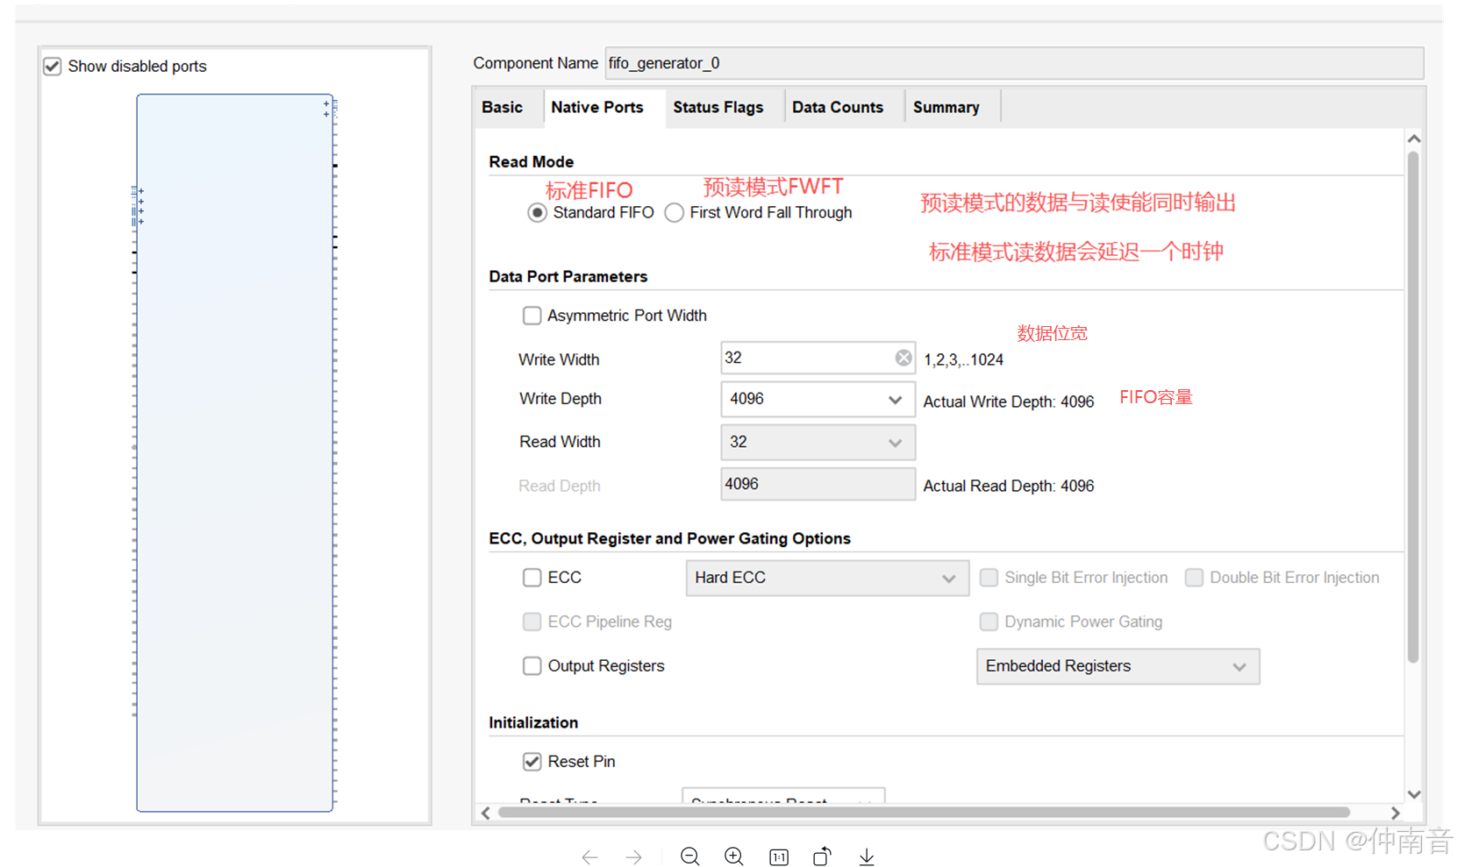1457x867 pixels.
Task: Open the Hard ECC dropdown
Action: 827,578
